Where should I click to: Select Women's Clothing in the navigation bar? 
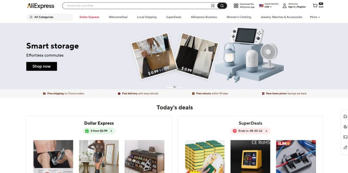point(239,17)
